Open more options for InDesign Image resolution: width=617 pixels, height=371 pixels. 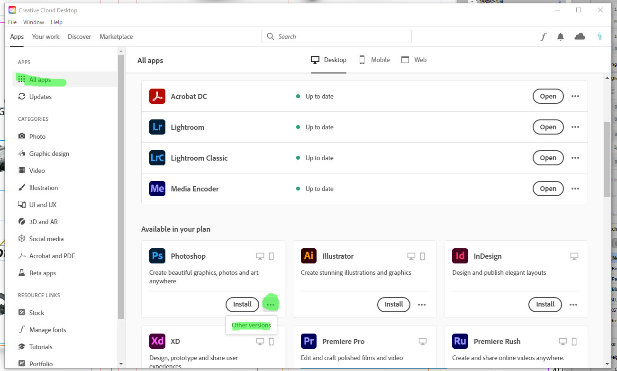tap(573, 305)
